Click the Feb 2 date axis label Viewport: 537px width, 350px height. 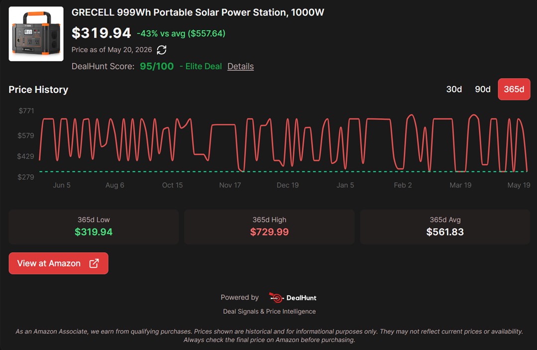pyautogui.click(x=403, y=185)
